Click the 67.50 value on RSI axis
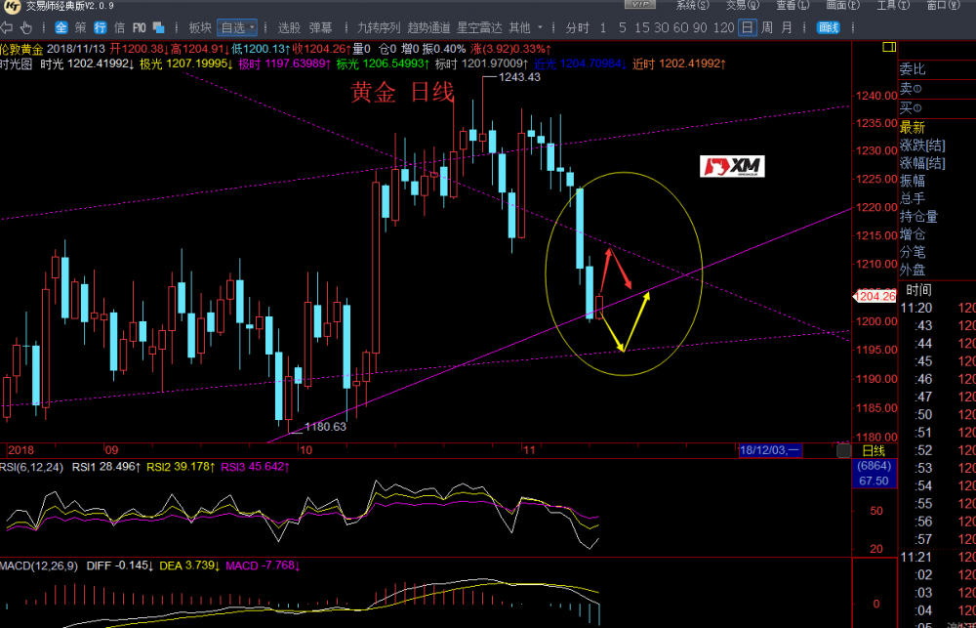The image size is (976, 628). click(874, 481)
